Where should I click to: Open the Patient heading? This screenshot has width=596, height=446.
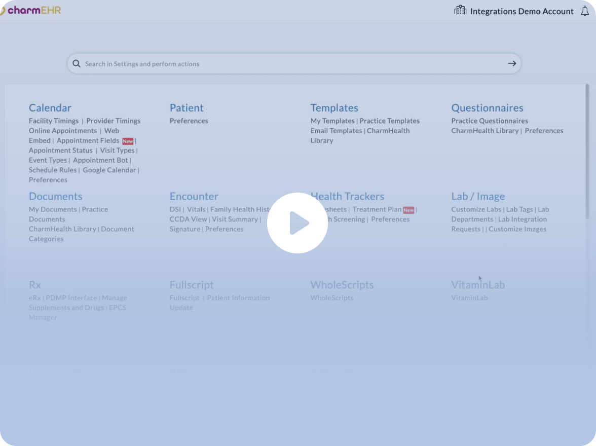coord(187,107)
